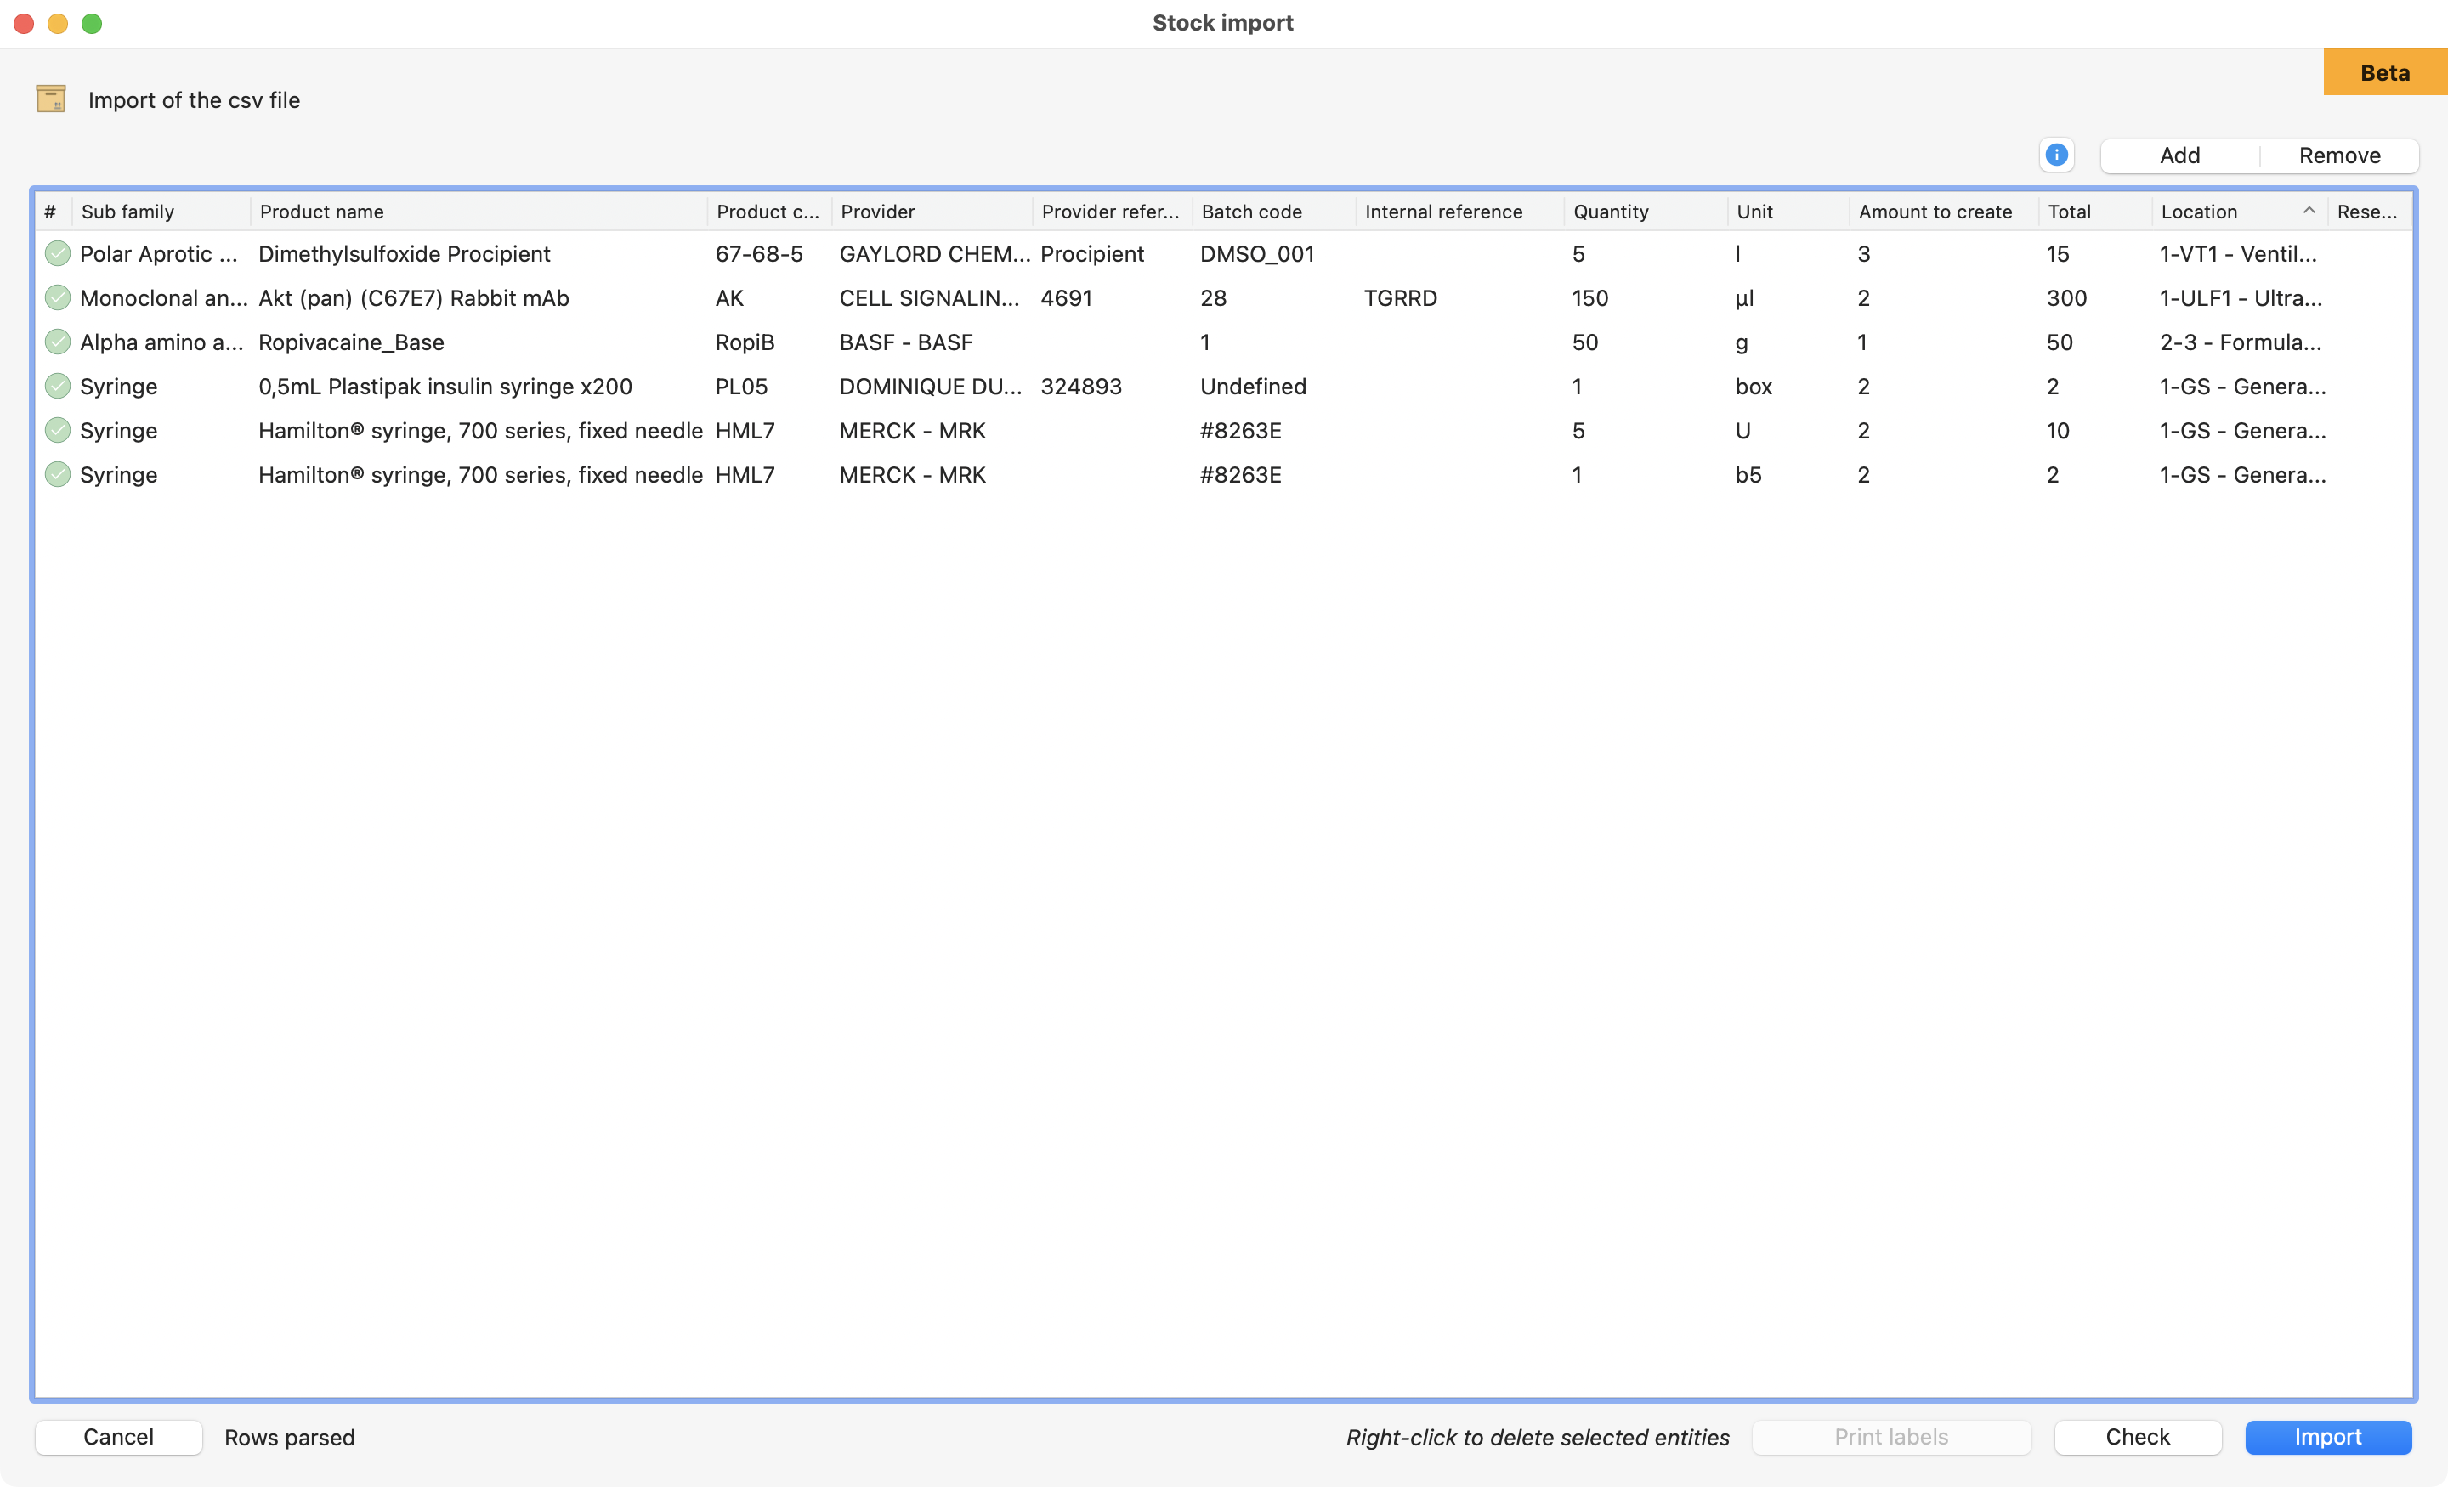Click the blue info icon
Image resolution: width=2448 pixels, height=1487 pixels.
[x=2055, y=155]
